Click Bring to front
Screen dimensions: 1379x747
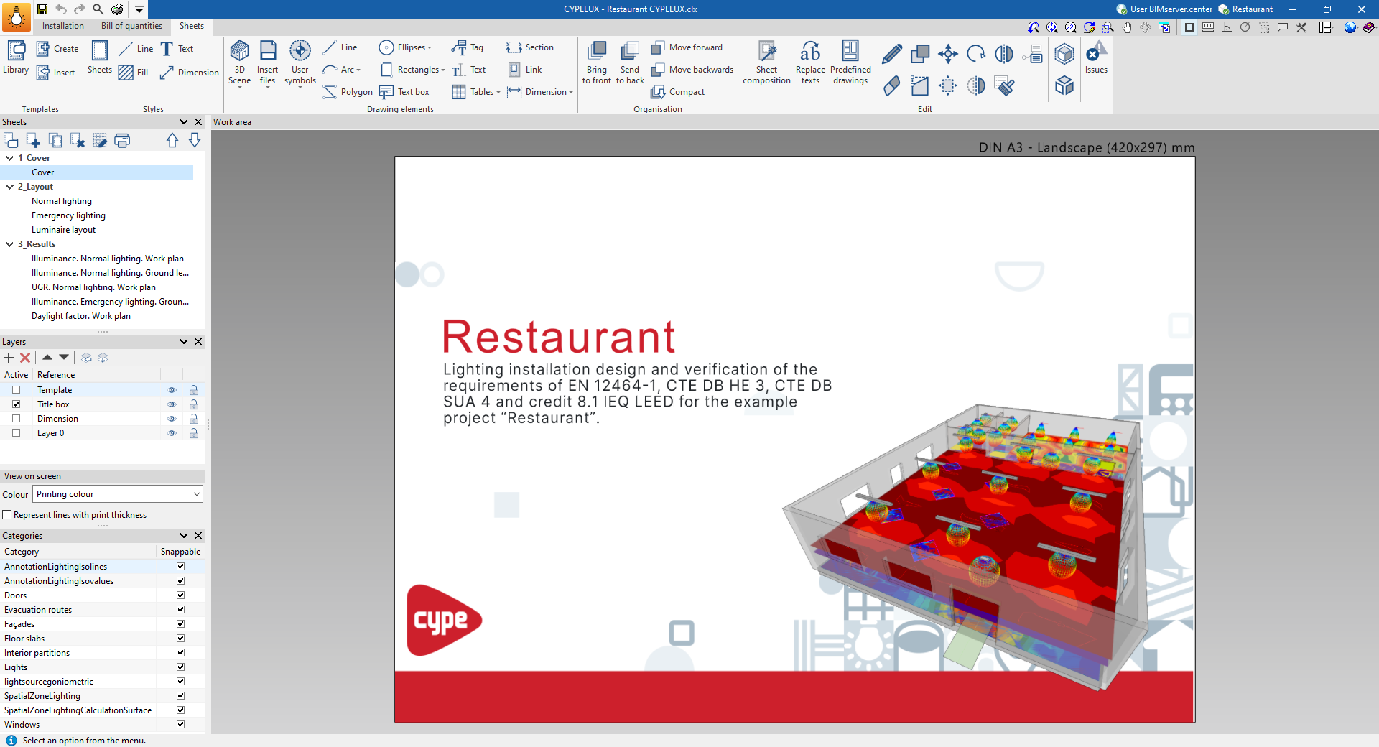(597, 62)
